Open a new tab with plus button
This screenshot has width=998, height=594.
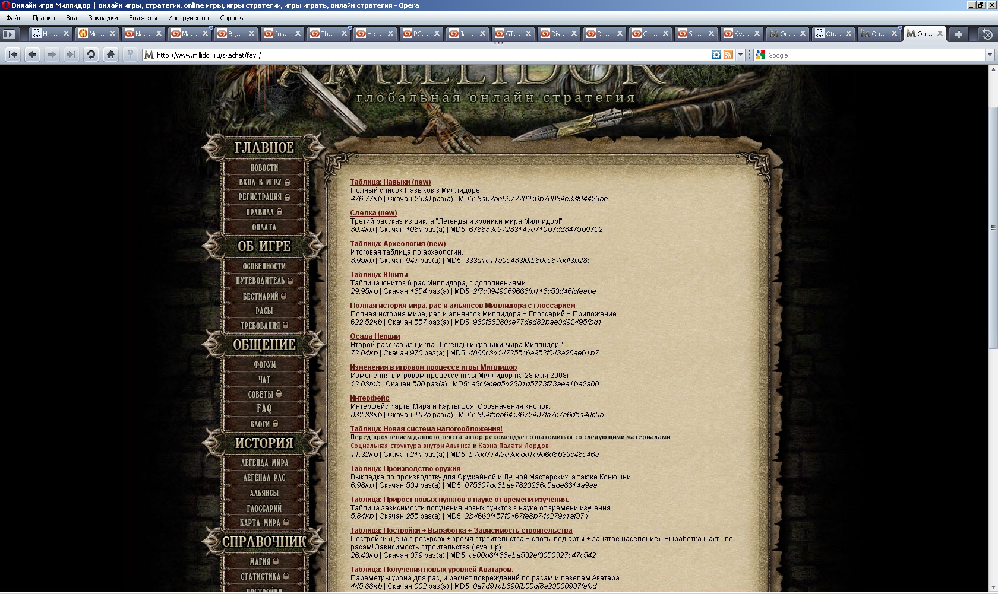[x=958, y=34]
